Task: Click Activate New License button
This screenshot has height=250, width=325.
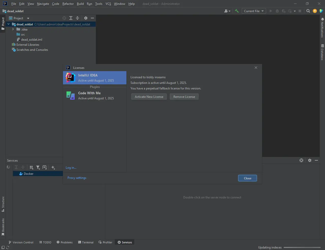Action: (149, 97)
